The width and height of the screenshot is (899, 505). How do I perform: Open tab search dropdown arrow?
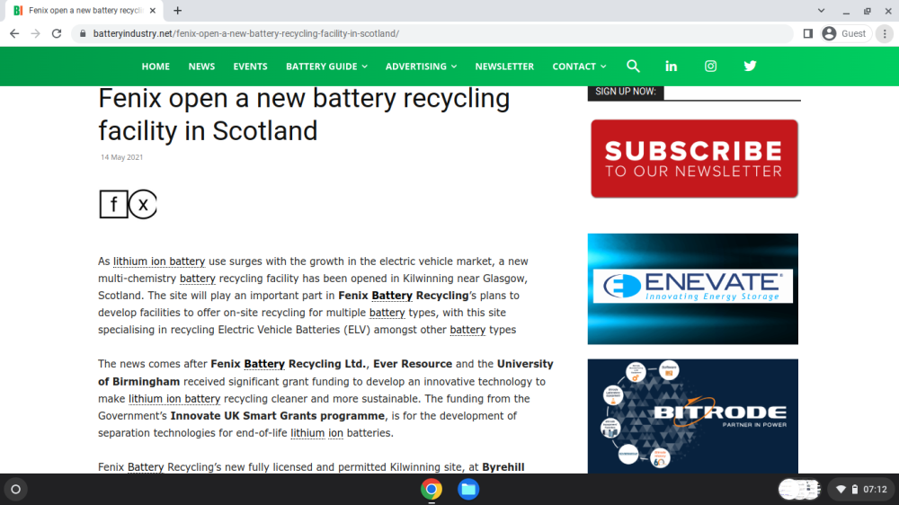821,10
